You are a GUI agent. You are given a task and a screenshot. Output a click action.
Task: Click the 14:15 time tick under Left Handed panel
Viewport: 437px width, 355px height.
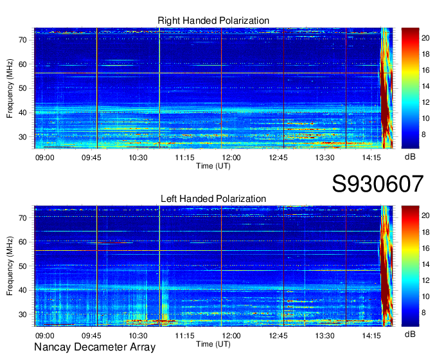[371, 336]
